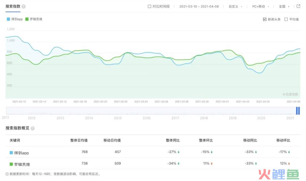The height and width of the screenshot is (181, 306).
Task: Click -34% value in 罗辑思维 row
Action: 172,163
